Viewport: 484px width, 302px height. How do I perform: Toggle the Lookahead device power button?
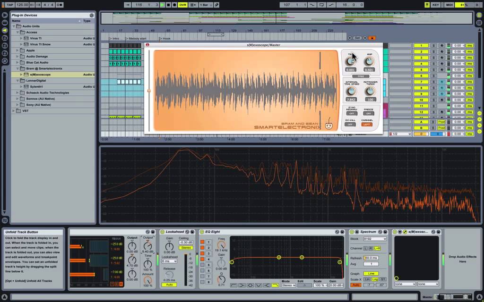tap(163, 232)
